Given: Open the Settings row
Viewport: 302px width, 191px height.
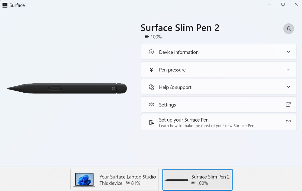Looking at the screenshot, I should click(219, 104).
